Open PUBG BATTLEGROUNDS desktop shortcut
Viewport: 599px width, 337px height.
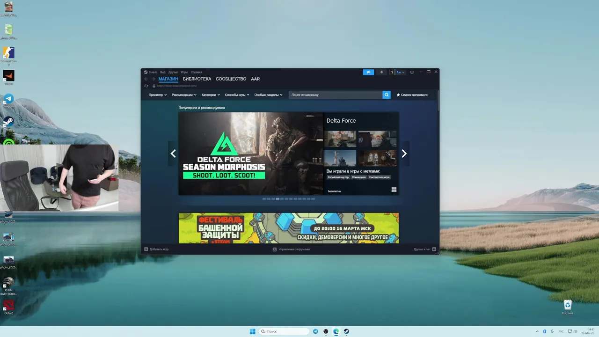(8, 286)
